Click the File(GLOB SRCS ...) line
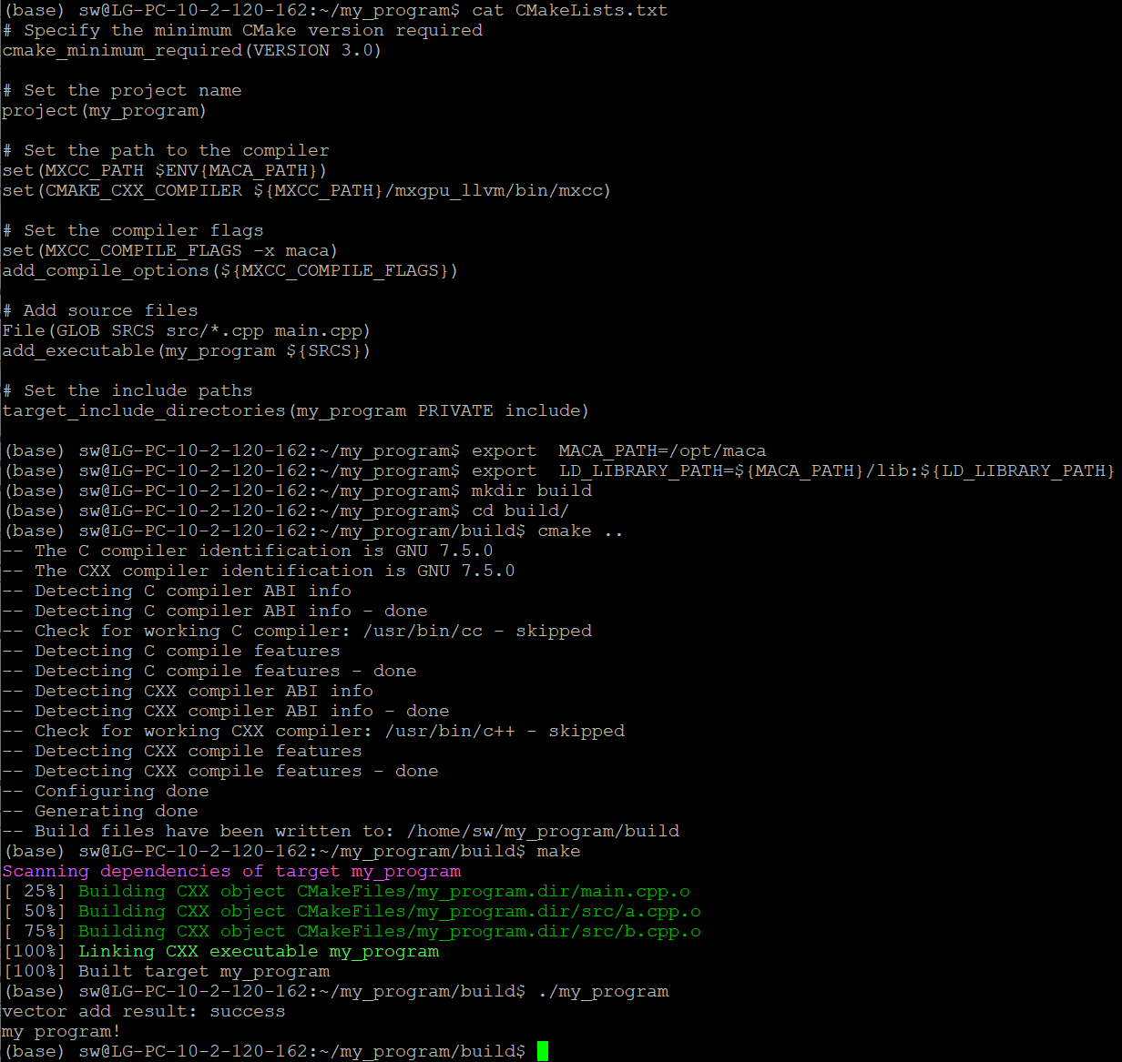 (x=186, y=330)
